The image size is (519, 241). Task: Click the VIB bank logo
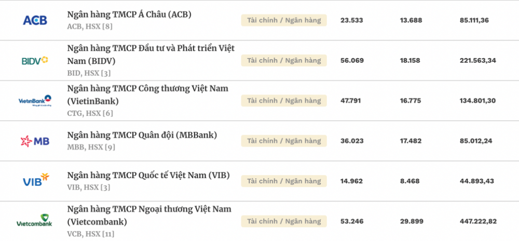pos(36,180)
